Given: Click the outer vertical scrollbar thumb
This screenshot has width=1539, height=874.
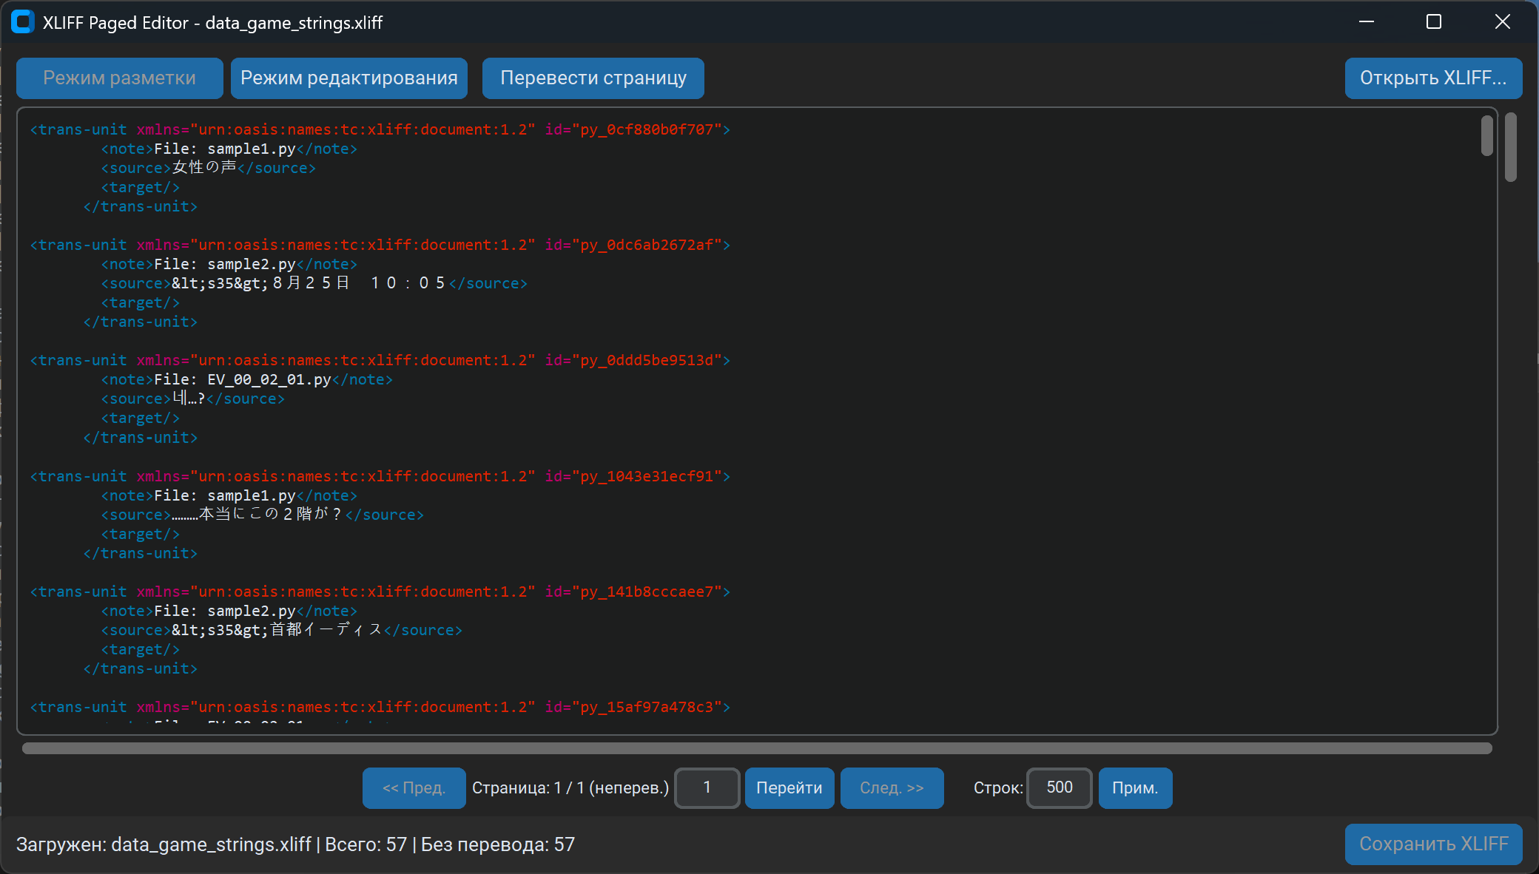Looking at the screenshot, I should (1511, 147).
